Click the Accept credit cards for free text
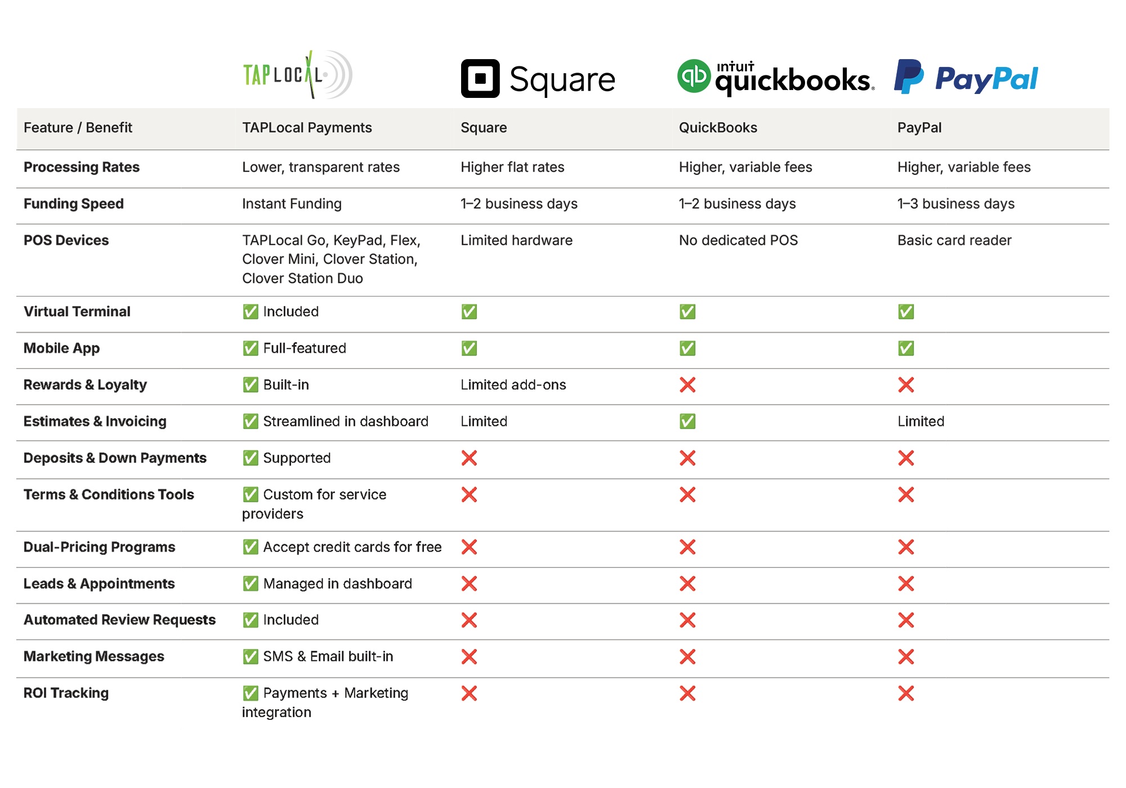The width and height of the screenshot is (1126, 788). point(352,547)
